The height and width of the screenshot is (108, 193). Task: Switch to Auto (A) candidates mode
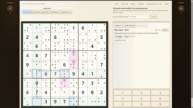pyautogui.click(x=45, y=12)
